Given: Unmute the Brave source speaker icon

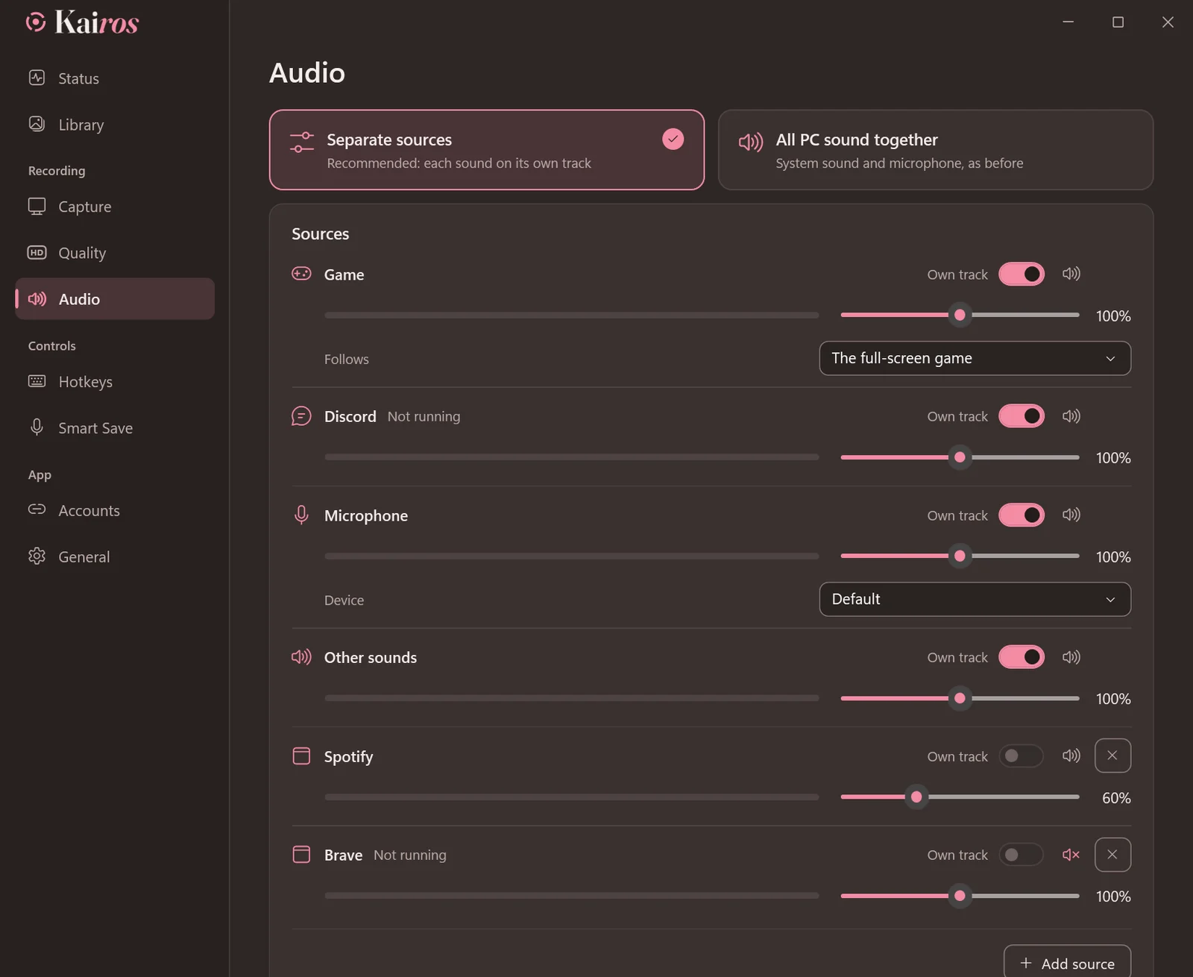Looking at the screenshot, I should point(1071,855).
